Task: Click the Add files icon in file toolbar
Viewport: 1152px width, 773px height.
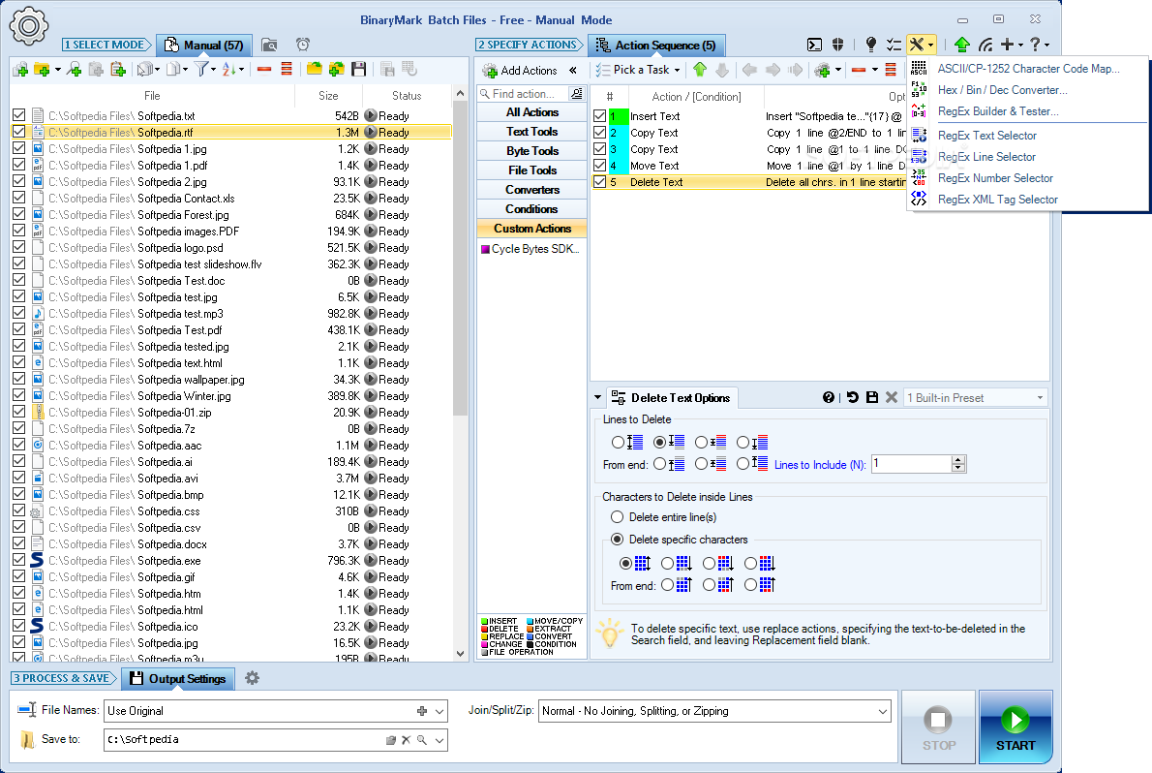Action: point(20,70)
